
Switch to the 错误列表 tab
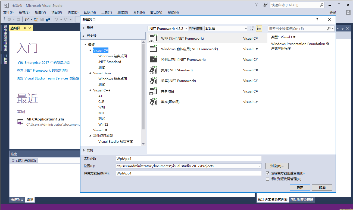[17, 200]
